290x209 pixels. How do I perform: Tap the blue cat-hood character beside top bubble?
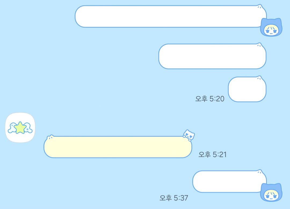click(271, 27)
